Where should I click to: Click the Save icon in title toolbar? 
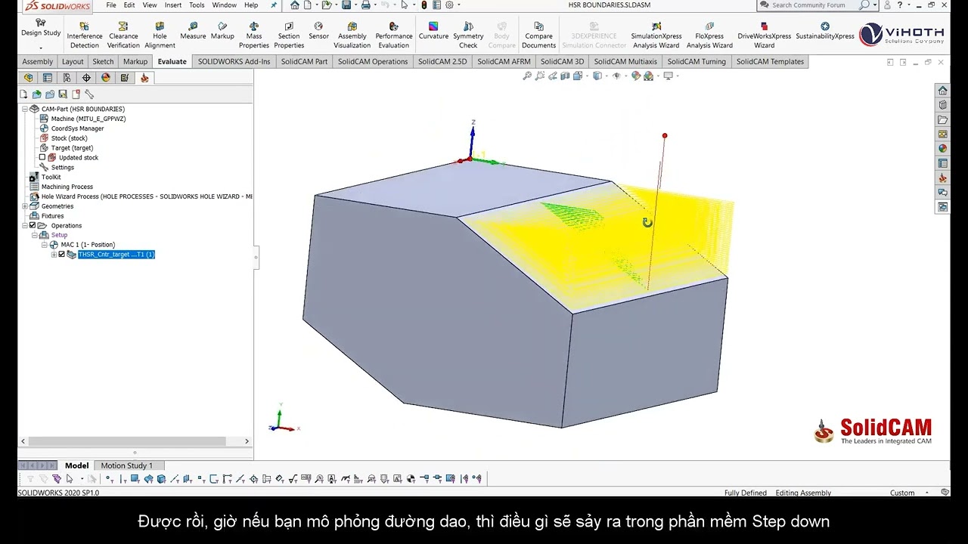coord(346,5)
